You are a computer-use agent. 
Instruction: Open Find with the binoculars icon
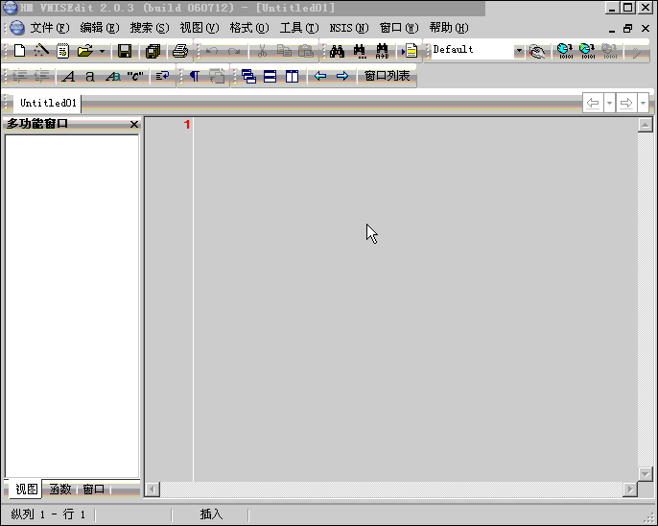pos(337,51)
